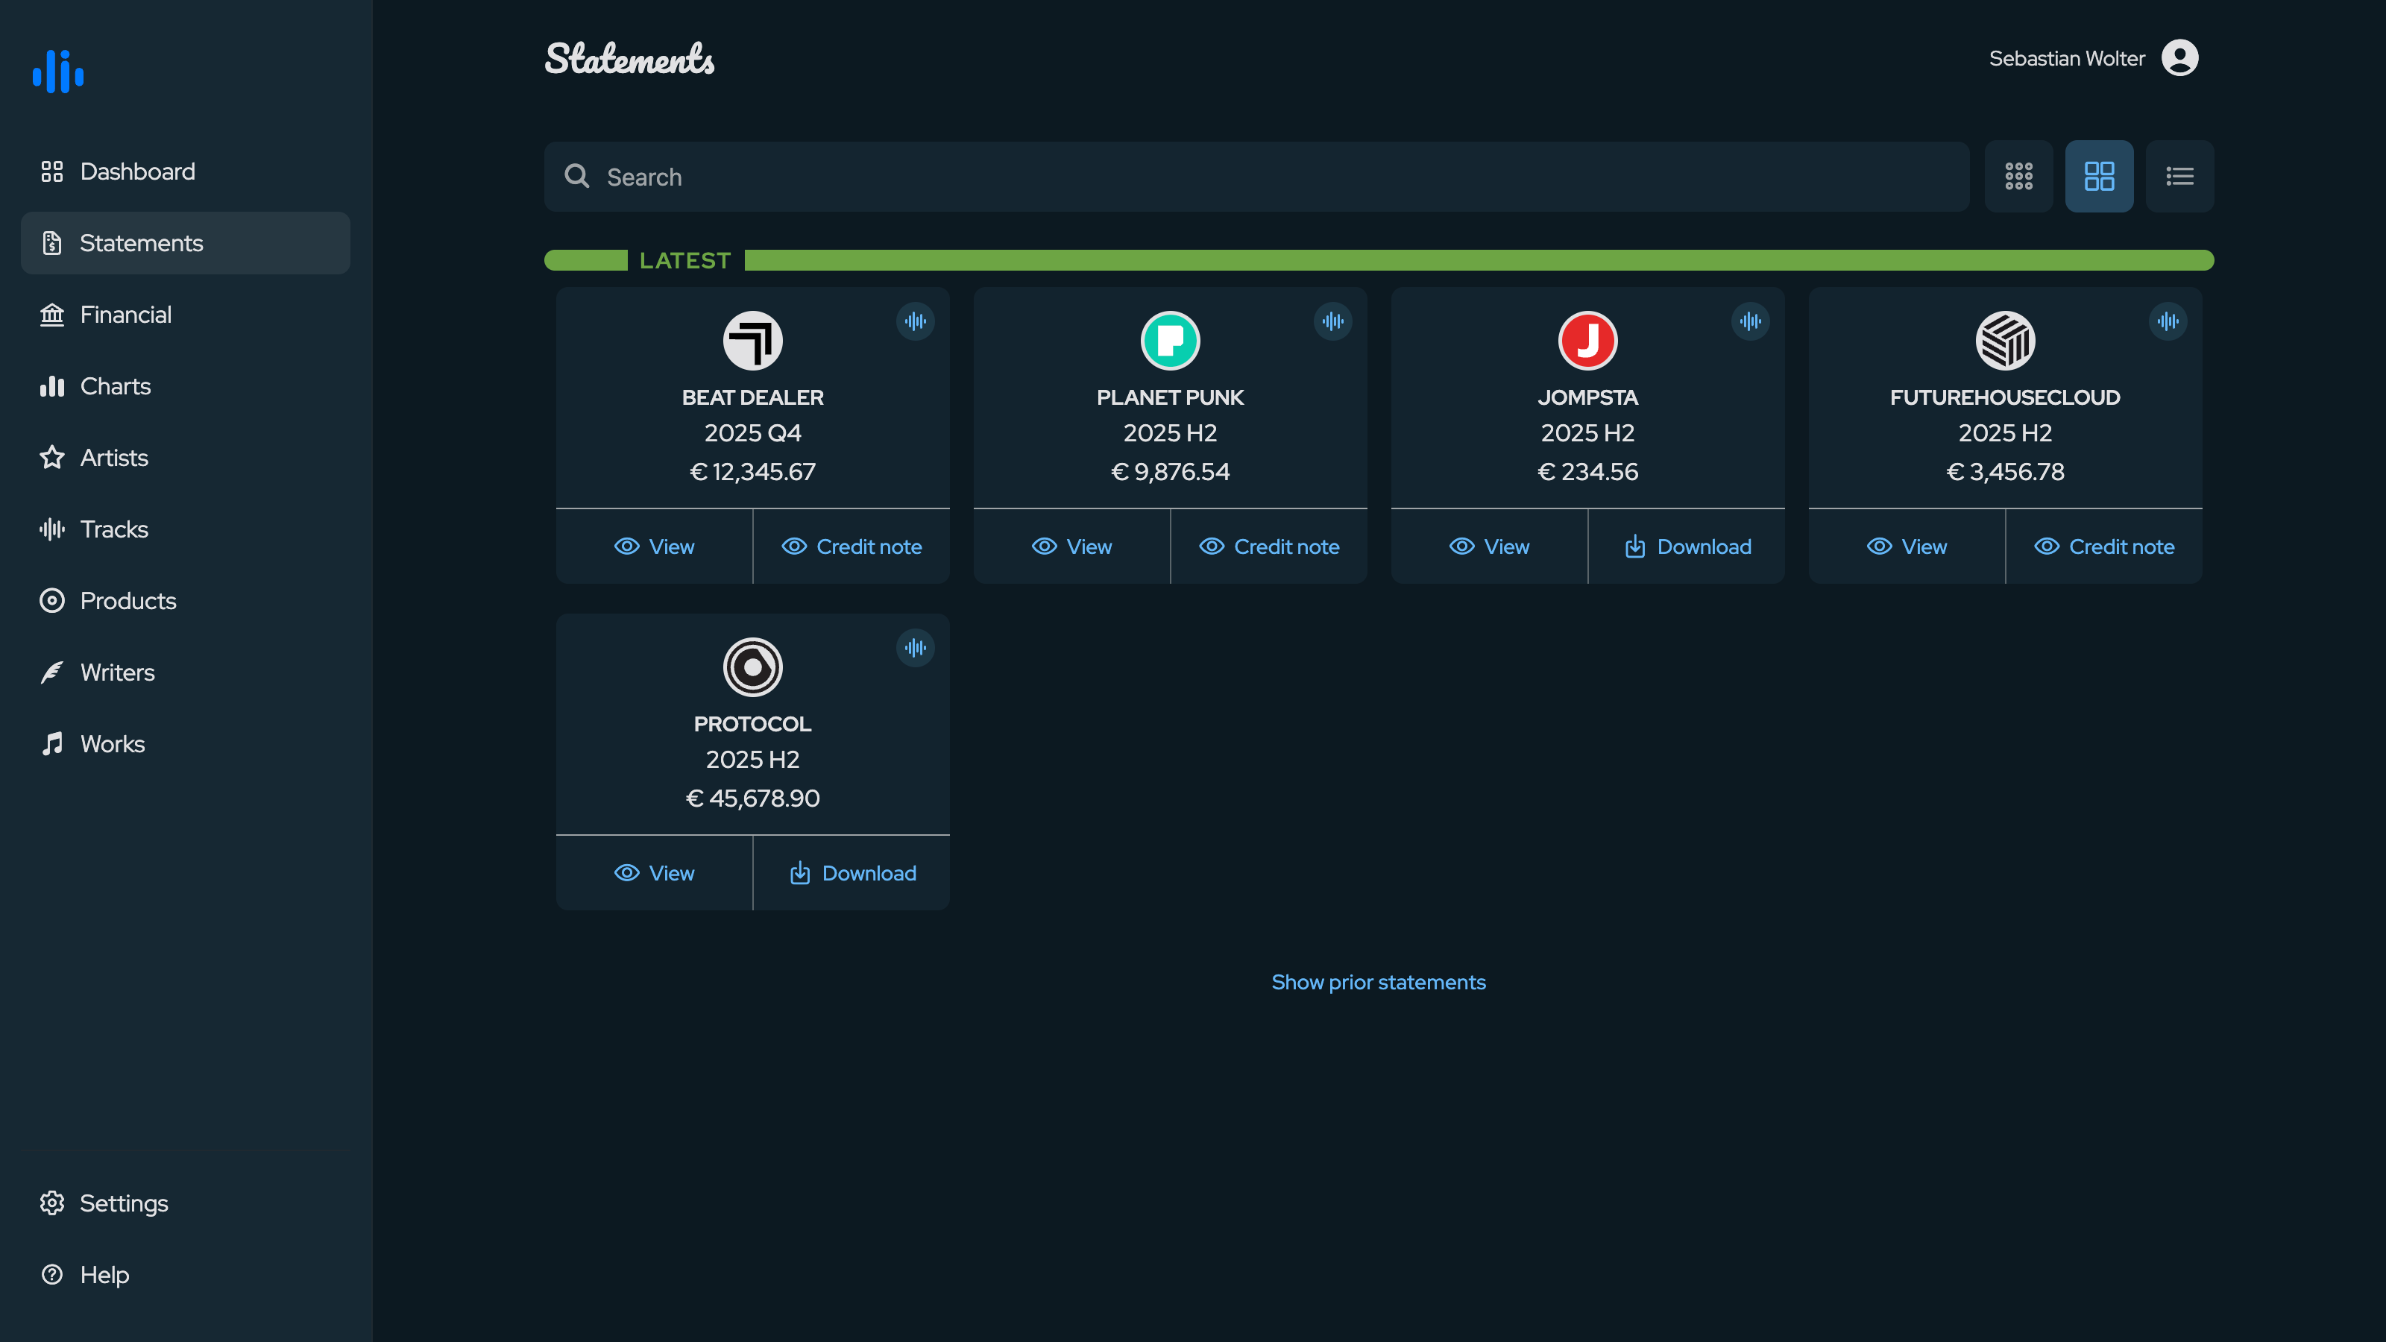Click the Jompsta label logo
This screenshot has width=2386, height=1342.
(x=1587, y=340)
